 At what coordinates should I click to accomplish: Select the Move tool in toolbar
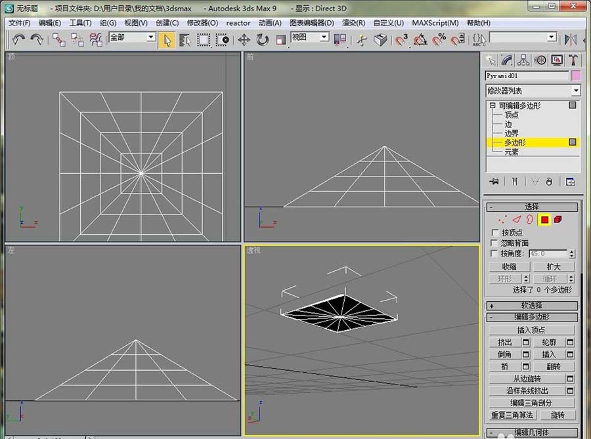tap(244, 39)
